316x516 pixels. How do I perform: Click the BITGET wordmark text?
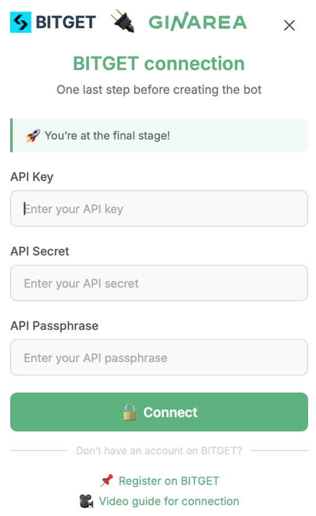pos(66,23)
